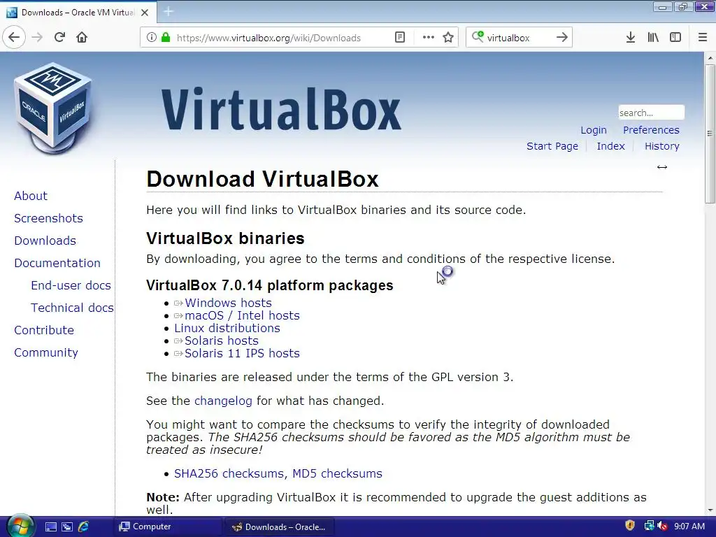716x537 pixels.
Task: Go to Start Page link
Action: (x=552, y=146)
